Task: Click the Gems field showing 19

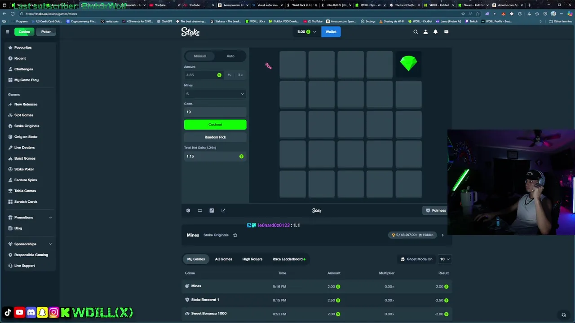Action: click(215, 112)
